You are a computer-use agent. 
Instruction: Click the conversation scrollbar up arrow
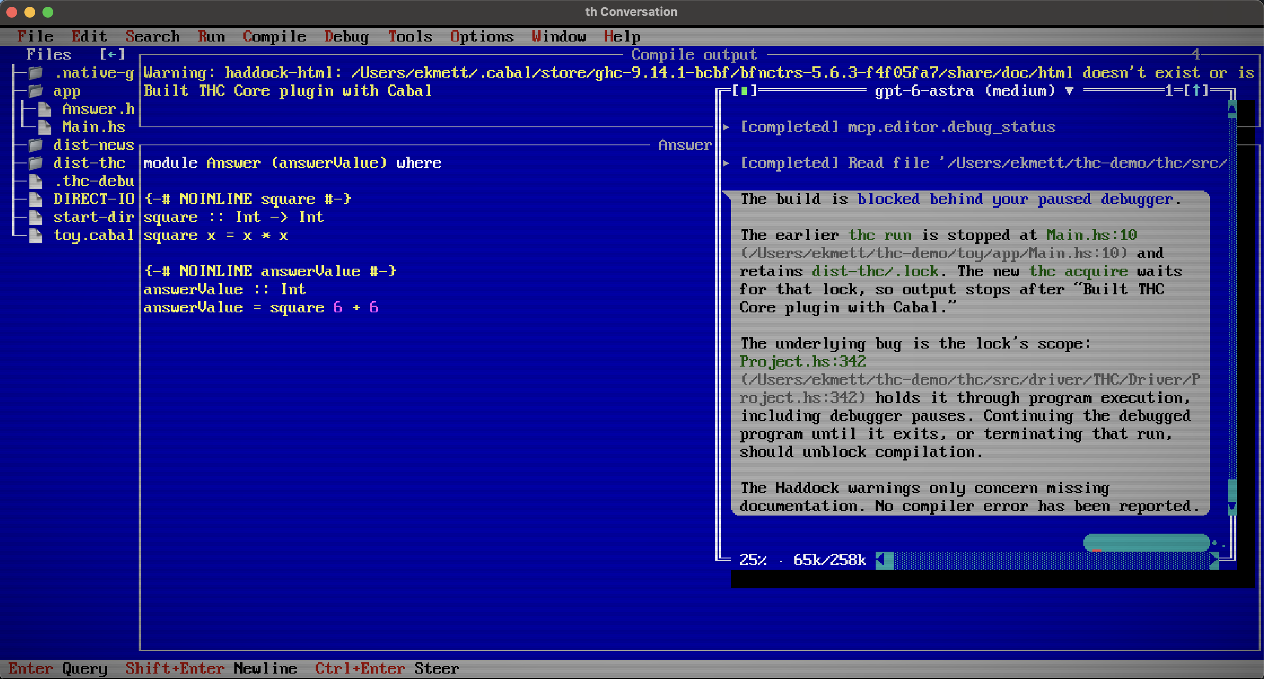[1231, 108]
